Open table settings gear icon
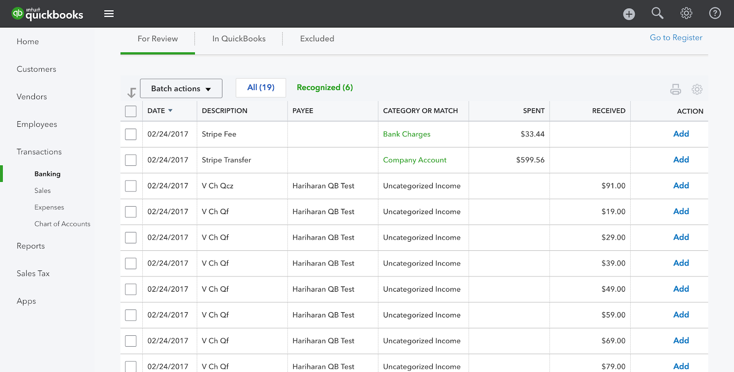Screen dimensions: 734x372 (697, 89)
